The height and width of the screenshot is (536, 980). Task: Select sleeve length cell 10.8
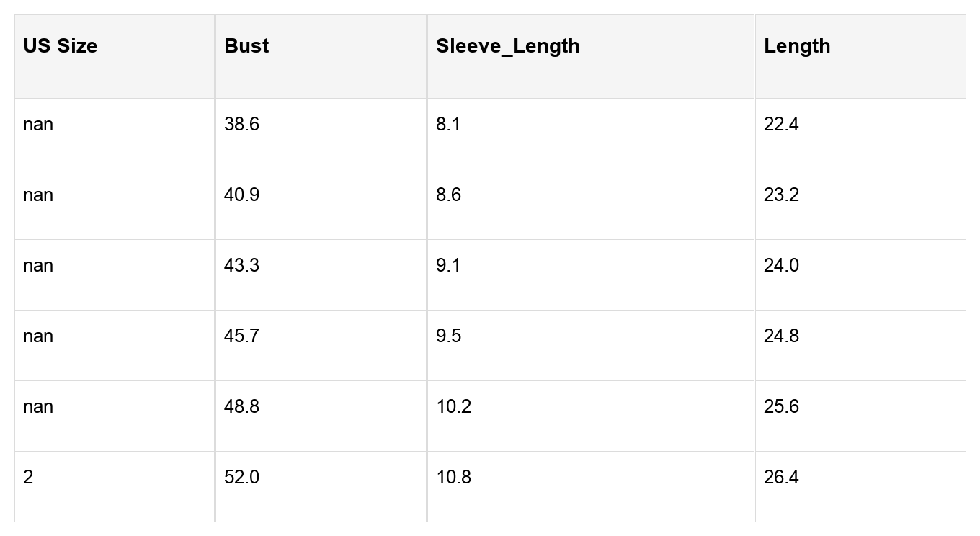[591, 487]
